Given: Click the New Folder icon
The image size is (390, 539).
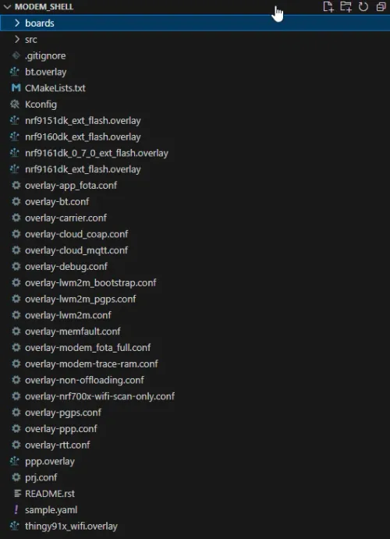Looking at the screenshot, I should (x=346, y=6).
